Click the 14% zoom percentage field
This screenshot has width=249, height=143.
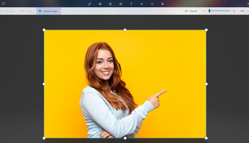tap(242, 11)
